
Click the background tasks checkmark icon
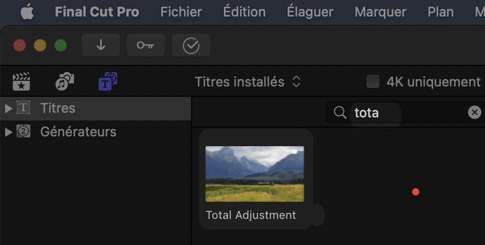(191, 46)
